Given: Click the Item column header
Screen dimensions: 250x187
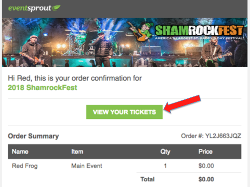Looking at the screenshot, I should [x=77, y=152].
